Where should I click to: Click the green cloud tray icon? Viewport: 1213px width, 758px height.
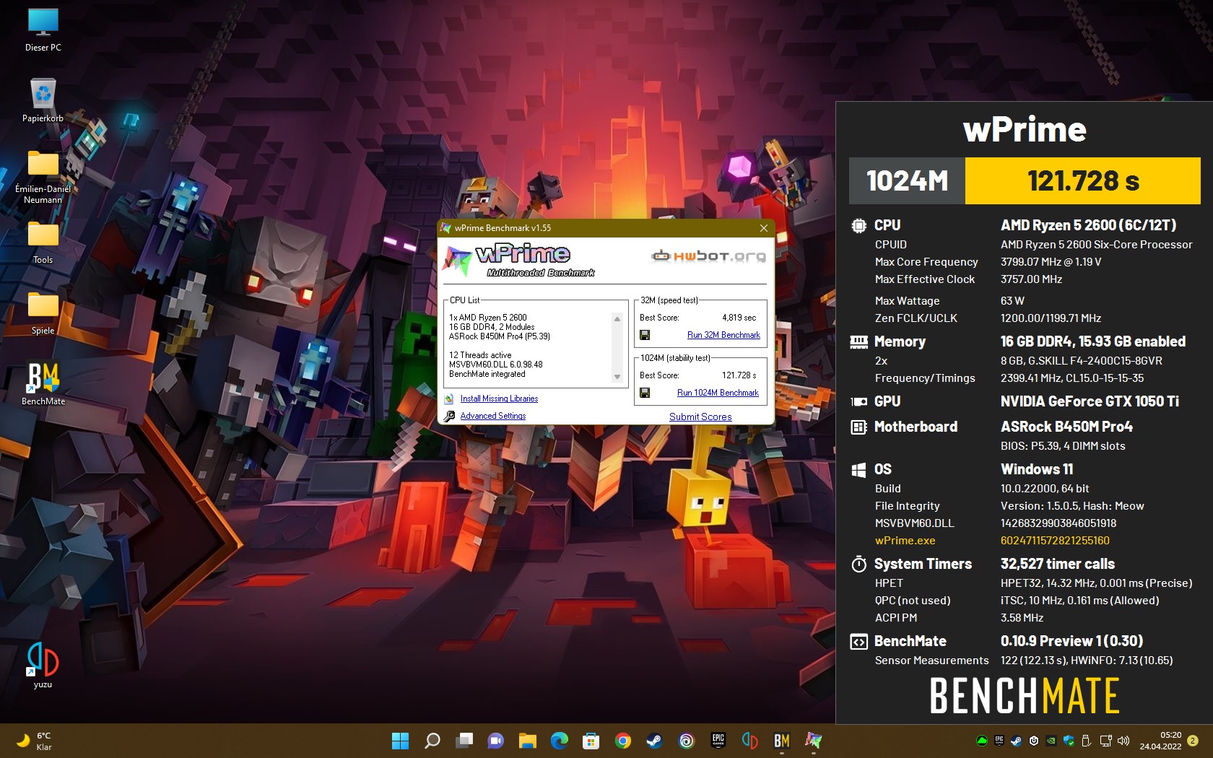(982, 741)
